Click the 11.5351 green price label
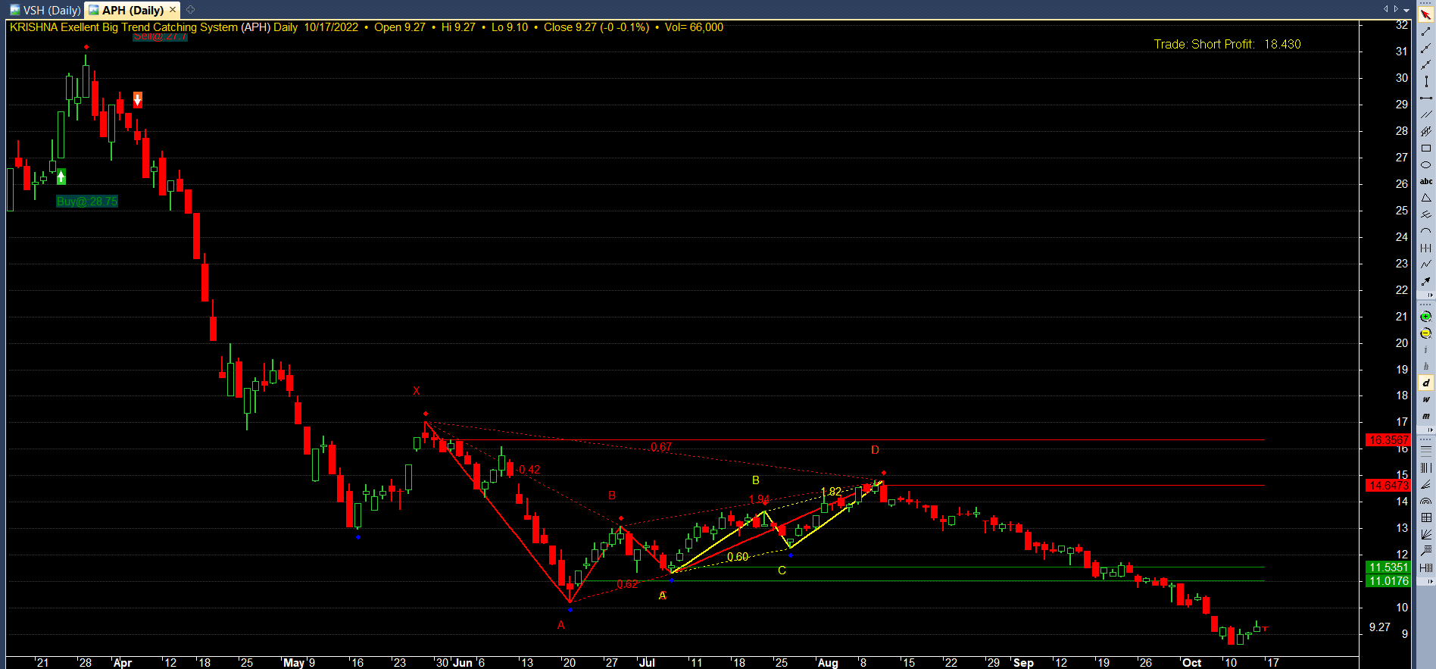The width and height of the screenshot is (1436, 669). pos(1388,567)
